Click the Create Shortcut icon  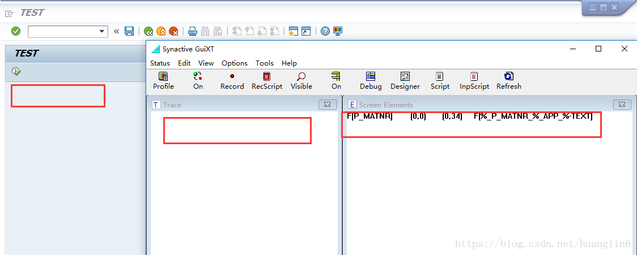306,31
